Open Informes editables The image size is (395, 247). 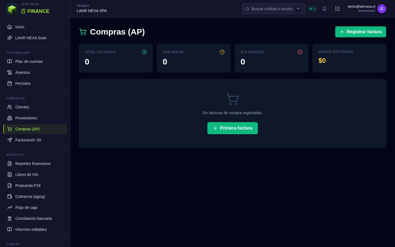coord(35,229)
